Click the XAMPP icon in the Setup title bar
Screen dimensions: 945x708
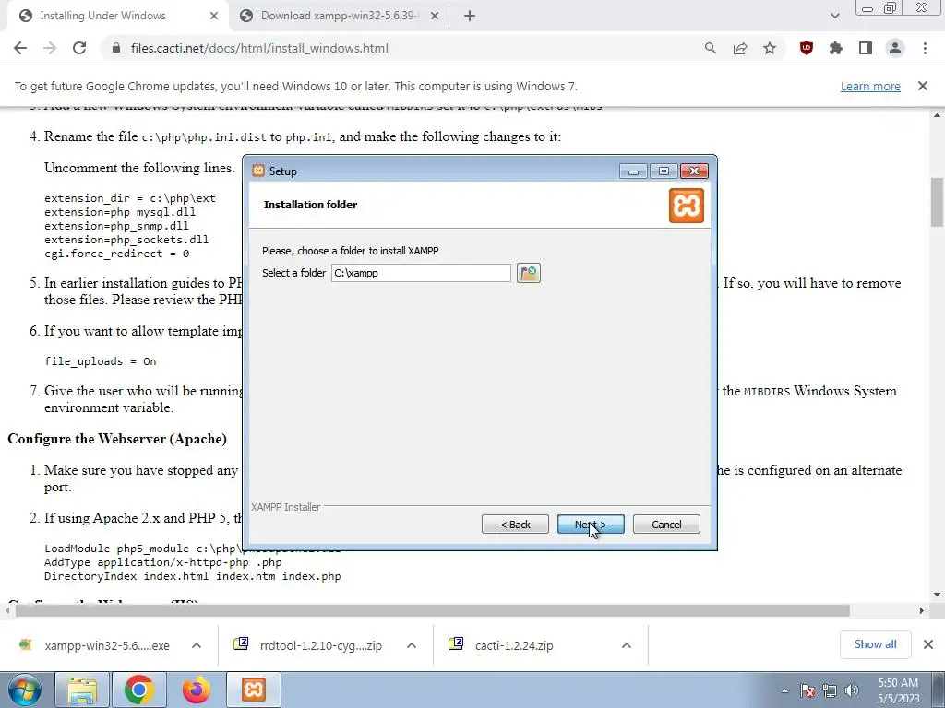point(258,171)
